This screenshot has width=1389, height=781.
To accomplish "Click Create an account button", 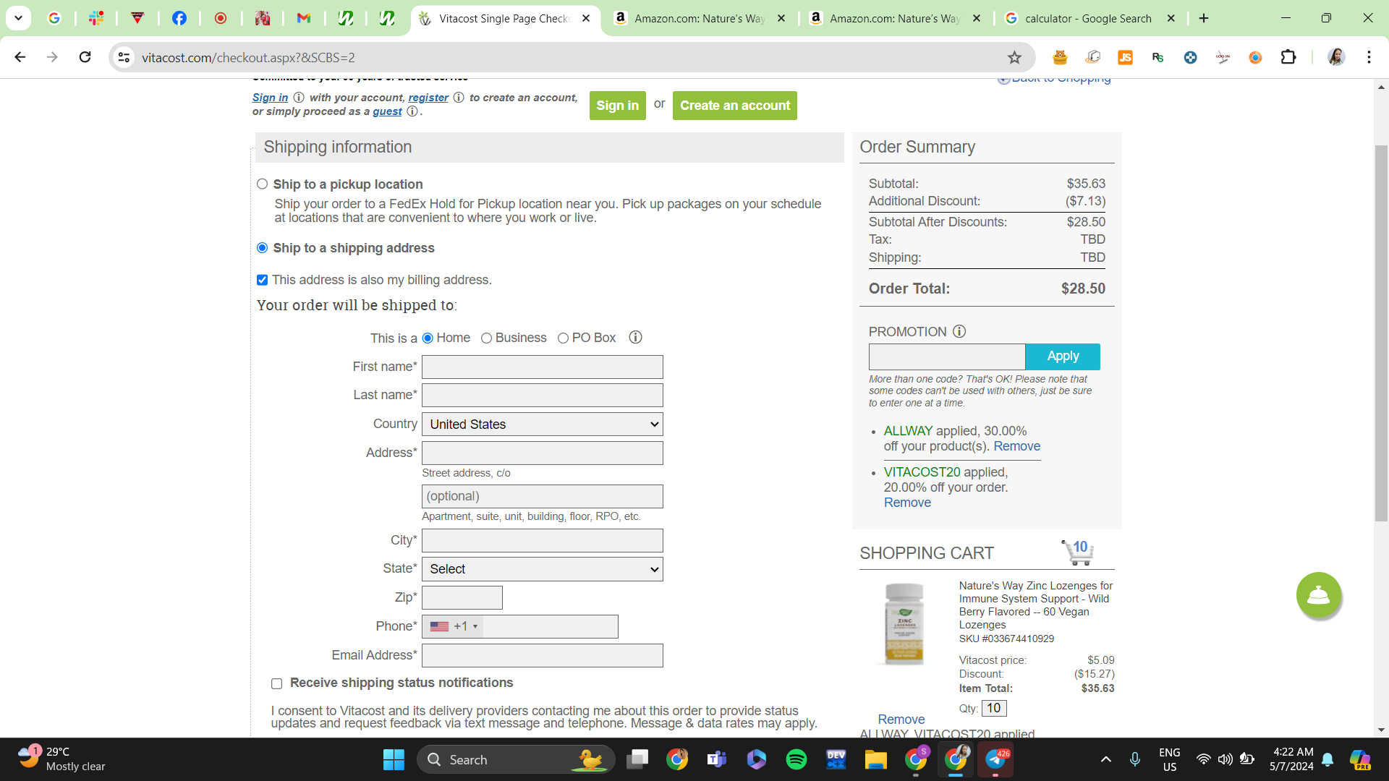I will (x=734, y=106).
